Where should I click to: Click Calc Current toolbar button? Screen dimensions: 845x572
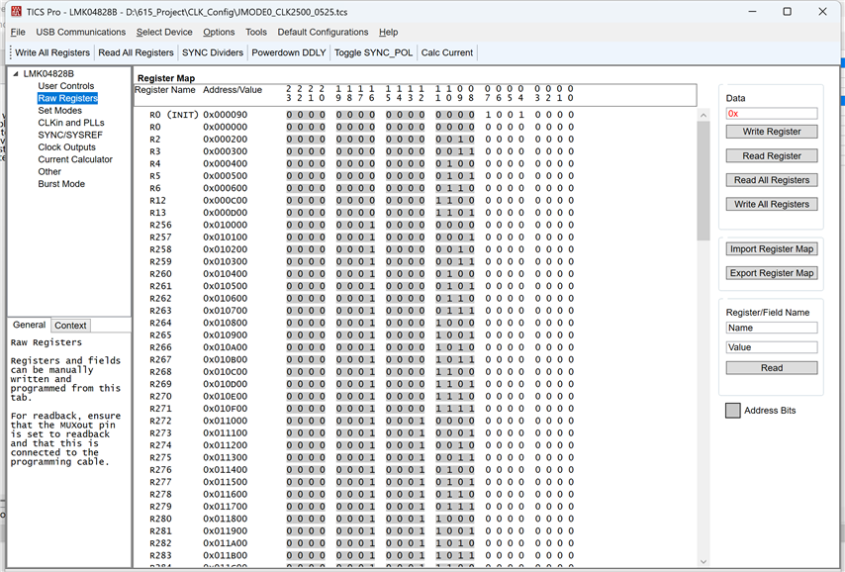(x=447, y=52)
